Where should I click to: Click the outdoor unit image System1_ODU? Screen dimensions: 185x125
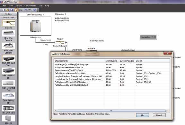pyautogui.click(x=36, y=26)
